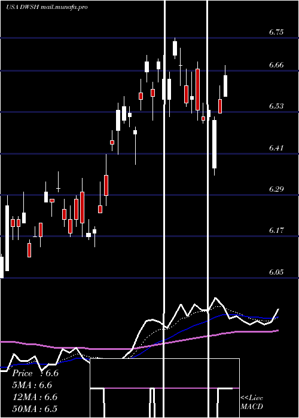Click the 6.05 price axis label
The width and height of the screenshot is (299, 418).
(x=276, y=272)
